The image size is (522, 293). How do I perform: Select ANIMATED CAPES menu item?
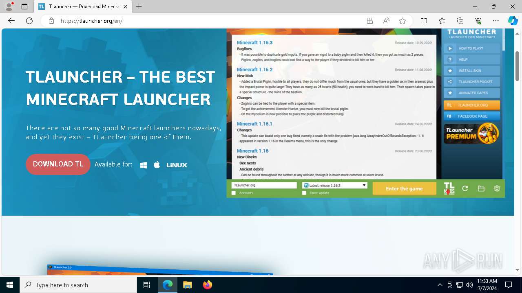tap(472, 93)
